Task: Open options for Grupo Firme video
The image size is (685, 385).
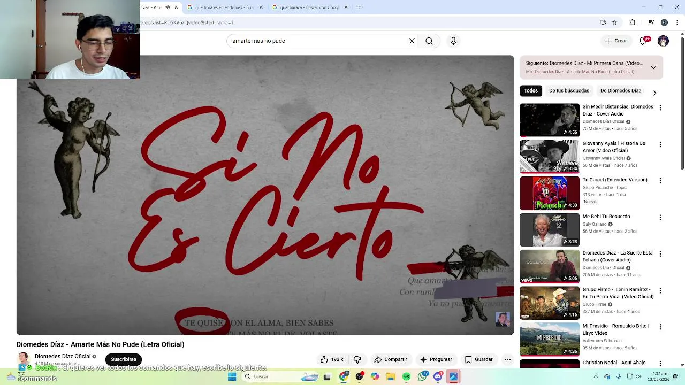Action: [660, 290]
